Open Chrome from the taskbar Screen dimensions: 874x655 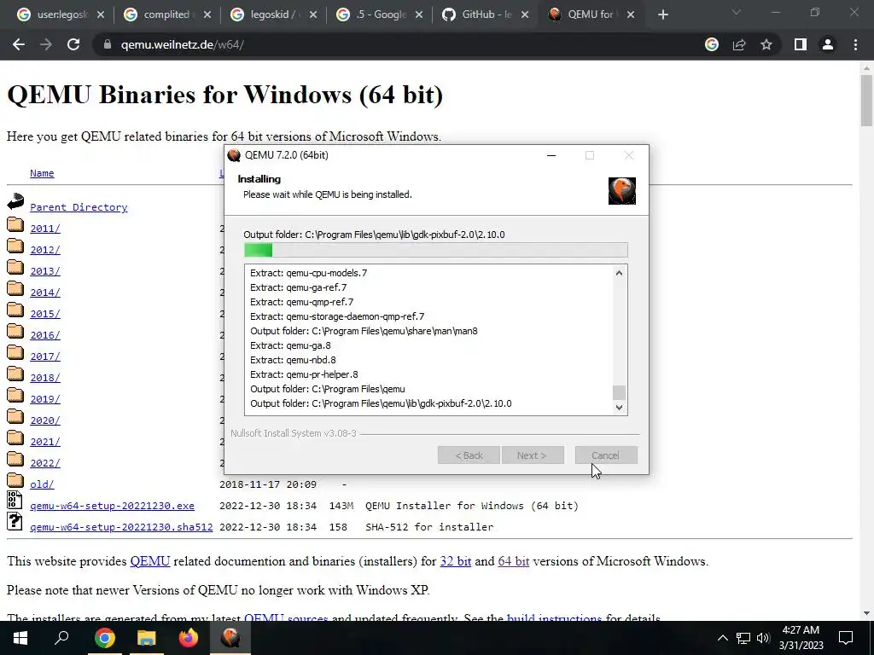[x=104, y=638]
